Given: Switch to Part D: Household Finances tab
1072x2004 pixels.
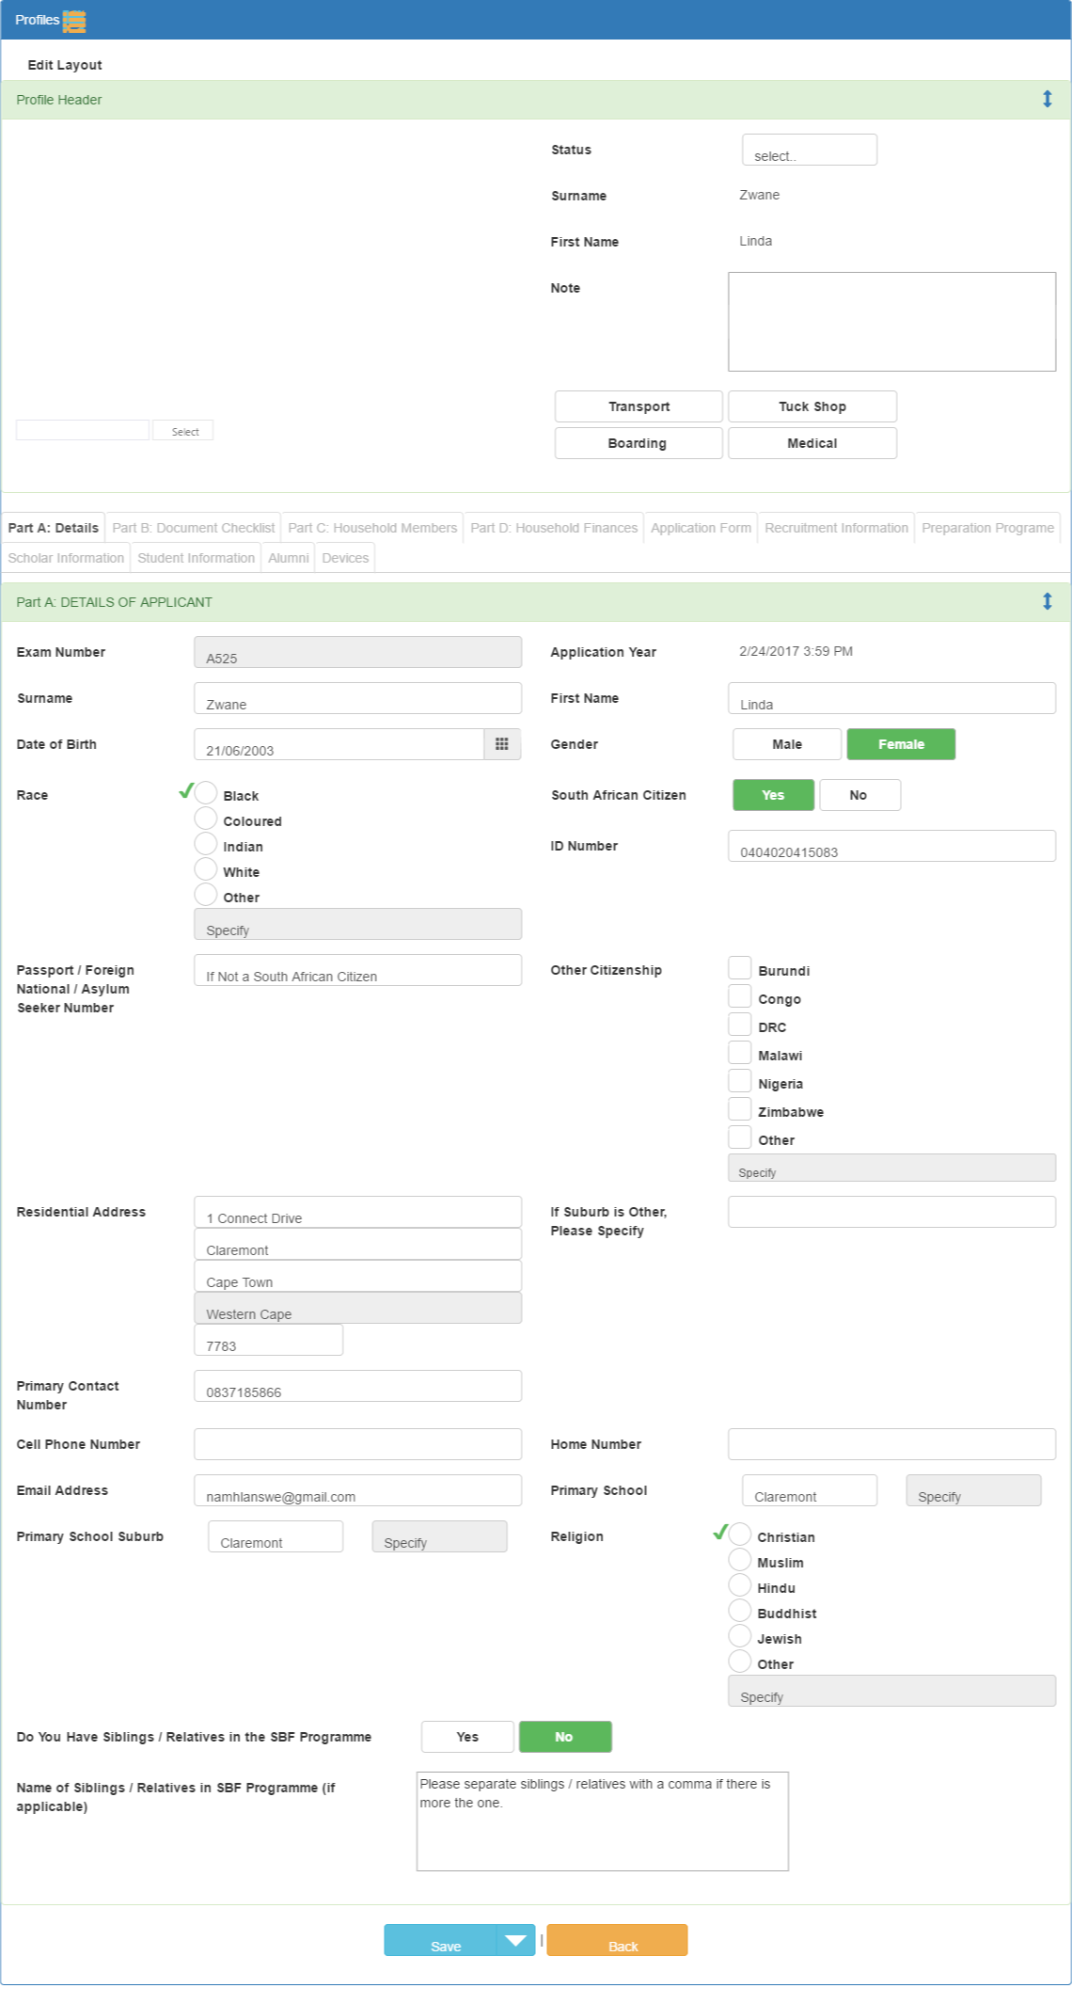Looking at the screenshot, I should (554, 528).
